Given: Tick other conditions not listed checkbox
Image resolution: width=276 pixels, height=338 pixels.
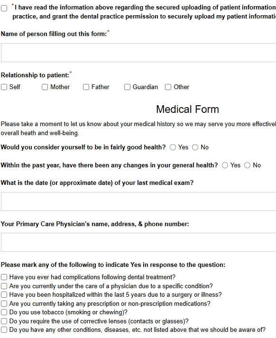Looking at the screenshot, I should [x=4, y=330].
